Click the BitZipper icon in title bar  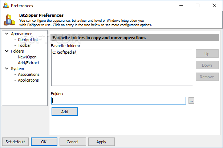tap(6, 5)
